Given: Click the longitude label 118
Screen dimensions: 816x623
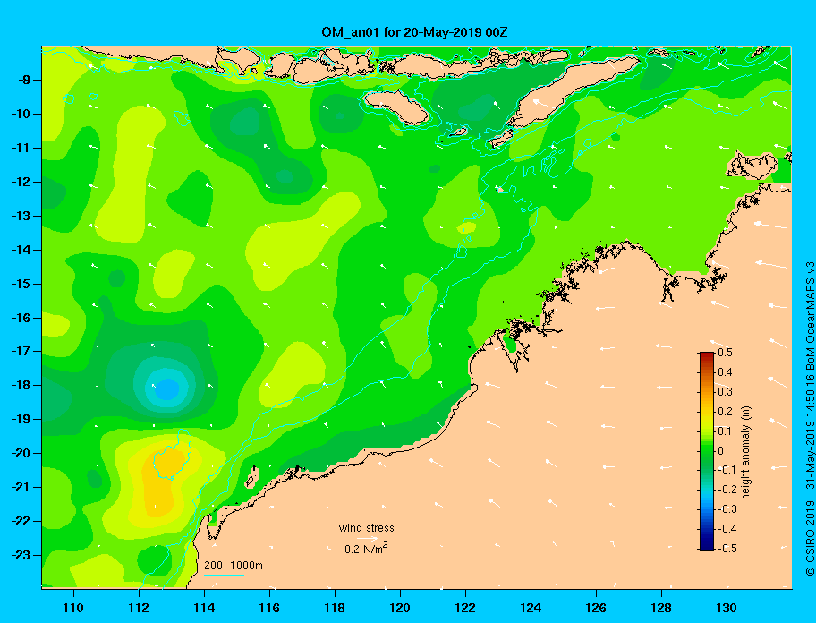Looking at the screenshot, I should 335,608.
